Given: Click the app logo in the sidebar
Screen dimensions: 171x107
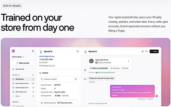Looking at the screenshot, I should [13, 51].
